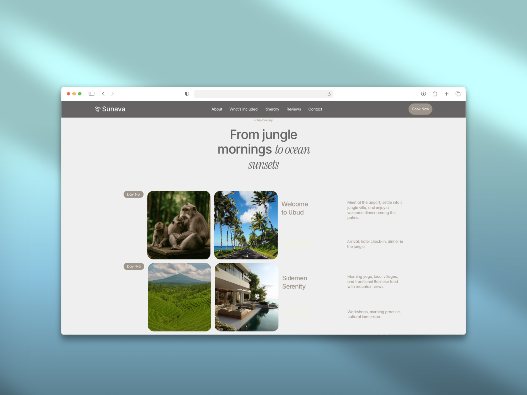This screenshot has height=395, width=527.
Task: Click the 'Workshops, morning practice' text
Action: coord(374,314)
